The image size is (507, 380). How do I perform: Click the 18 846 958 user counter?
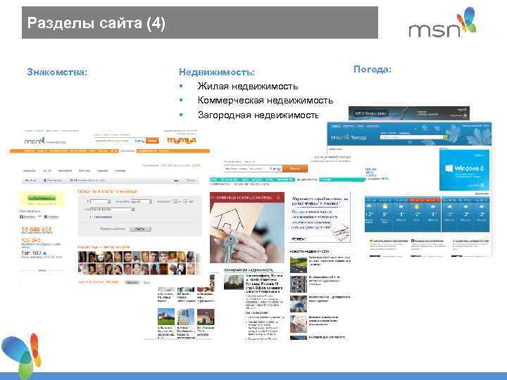[x=36, y=229]
